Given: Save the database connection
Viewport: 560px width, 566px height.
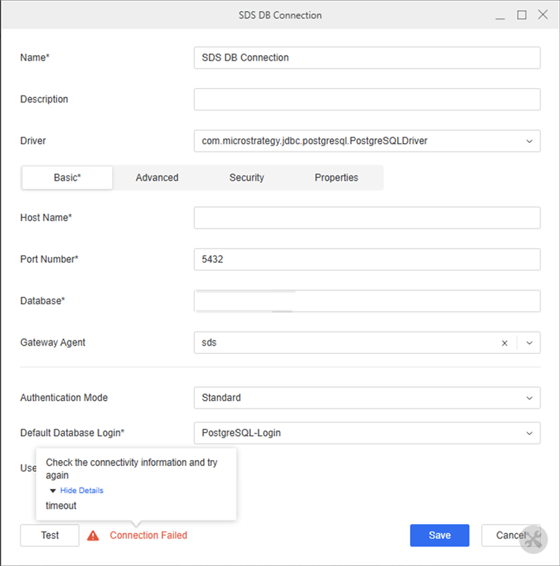Looking at the screenshot, I should pyautogui.click(x=439, y=535).
